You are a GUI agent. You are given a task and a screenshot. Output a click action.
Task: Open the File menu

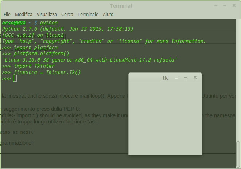[7, 14]
